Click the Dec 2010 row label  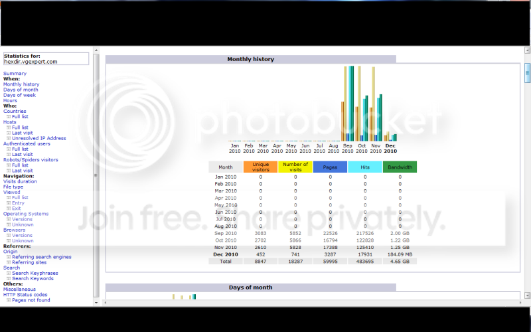226,254
